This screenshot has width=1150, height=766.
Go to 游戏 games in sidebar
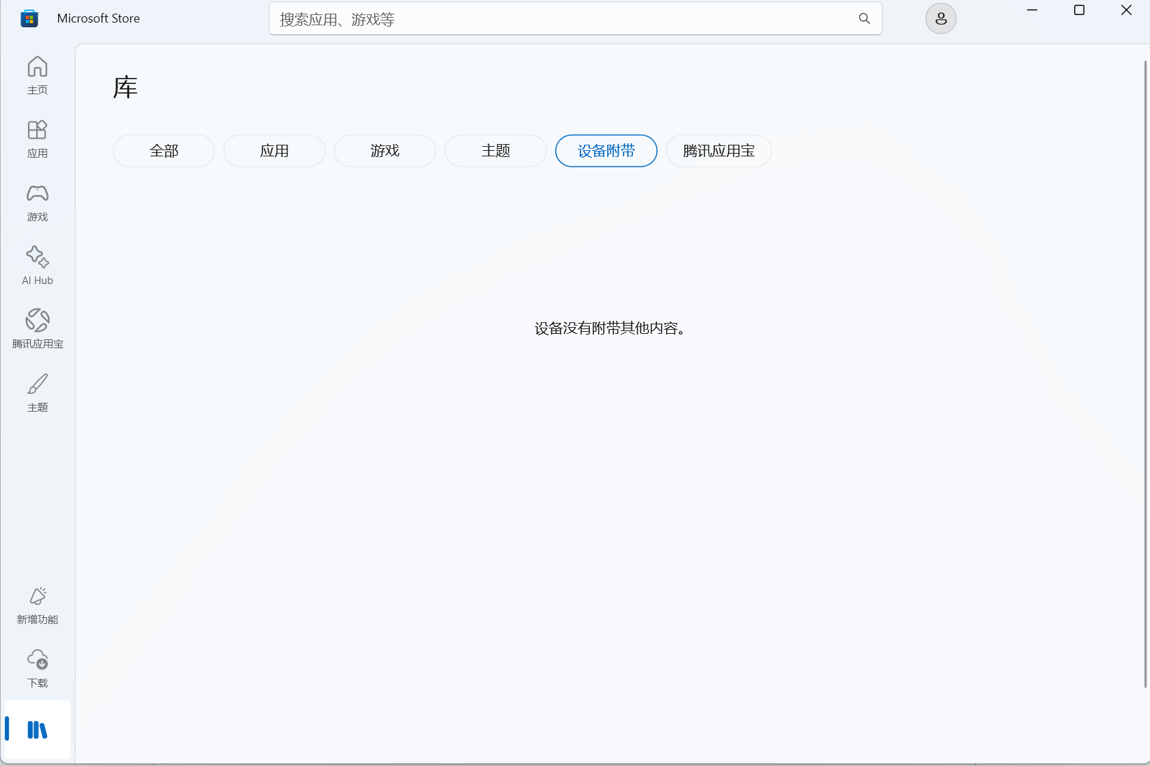pyautogui.click(x=38, y=202)
